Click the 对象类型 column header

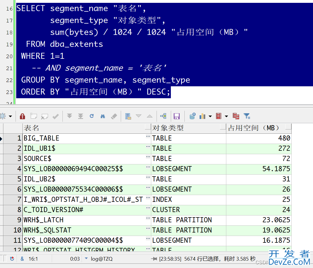189,128
